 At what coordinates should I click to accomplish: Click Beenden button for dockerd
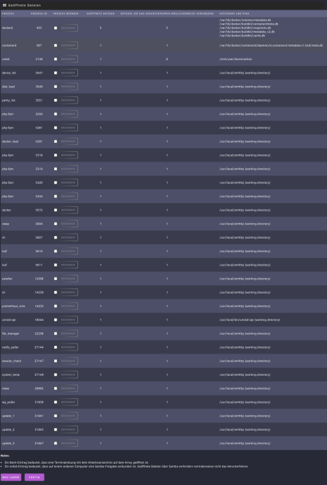click(x=68, y=28)
